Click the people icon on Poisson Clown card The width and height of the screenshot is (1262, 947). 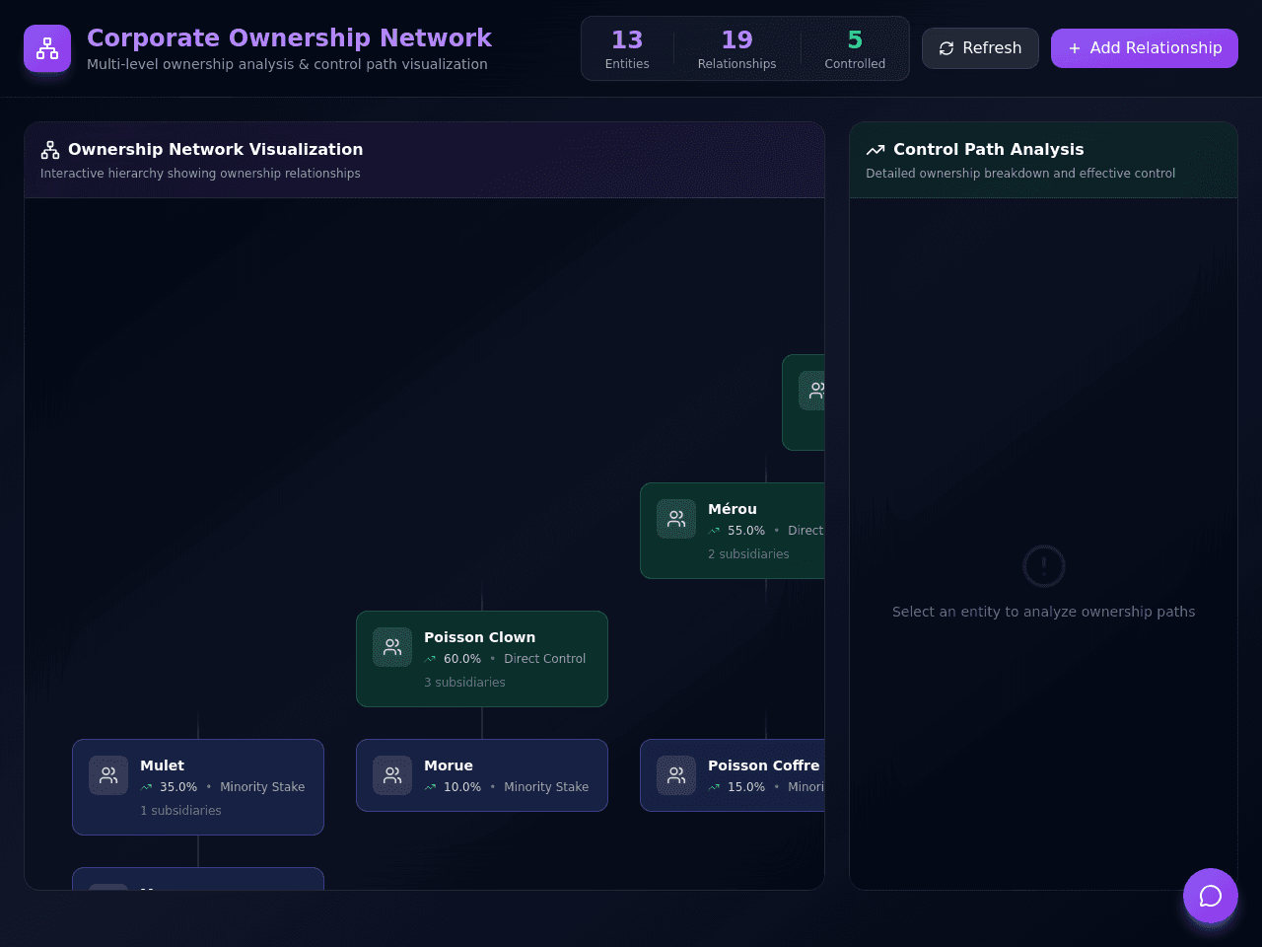click(x=392, y=647)
